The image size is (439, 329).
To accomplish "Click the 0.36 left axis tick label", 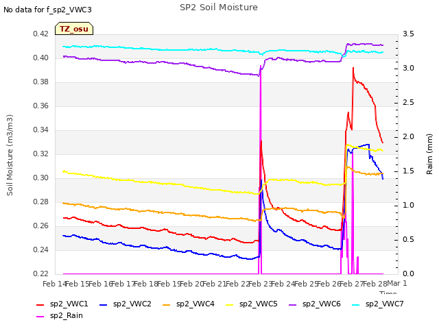I will click(x=40, y=106).
